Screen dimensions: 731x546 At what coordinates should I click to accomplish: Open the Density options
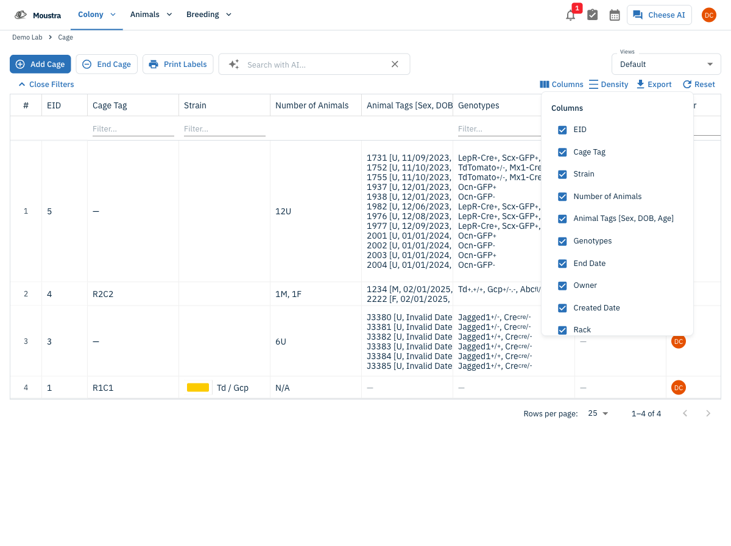[x=609, y=85]
